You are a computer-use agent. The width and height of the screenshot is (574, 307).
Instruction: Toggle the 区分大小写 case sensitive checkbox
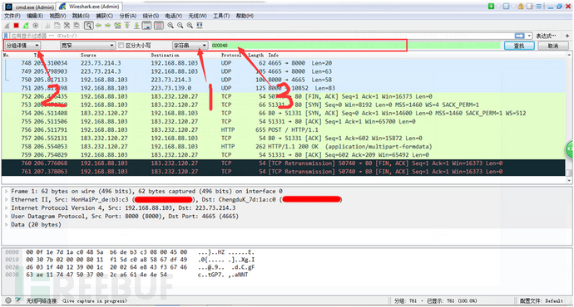(x=121, y=46)
